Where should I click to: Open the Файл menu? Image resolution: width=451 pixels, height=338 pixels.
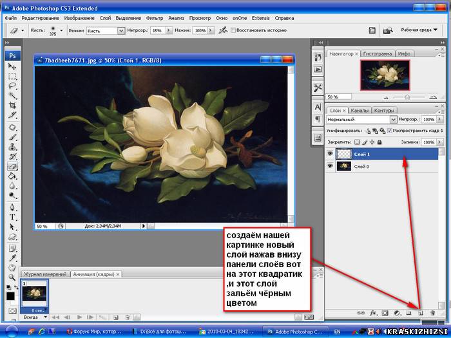(x=11, y=18)
